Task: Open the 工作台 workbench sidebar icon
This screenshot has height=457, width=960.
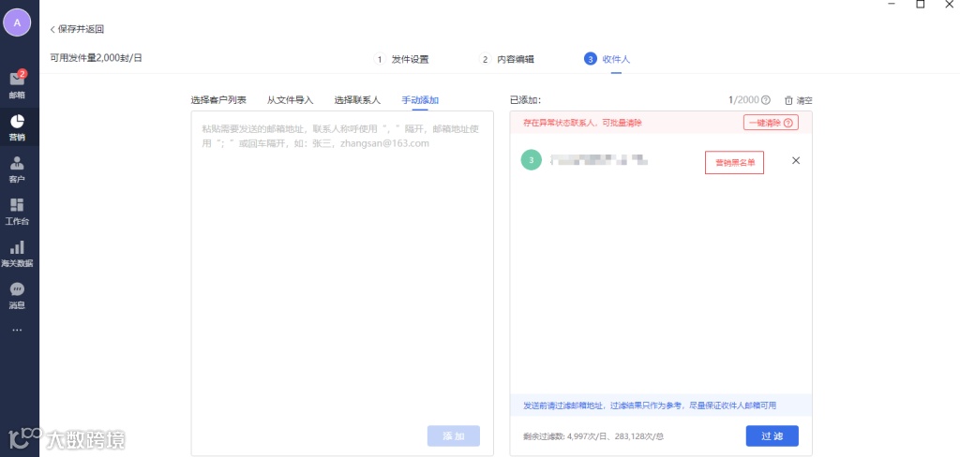Action: tap(17, 212)
